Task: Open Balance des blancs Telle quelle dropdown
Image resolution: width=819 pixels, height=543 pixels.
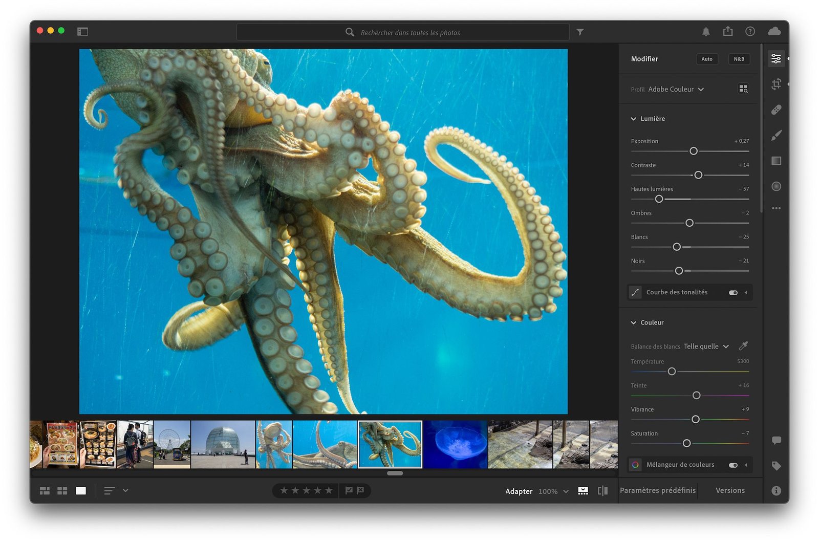Action: pos(706,346)
